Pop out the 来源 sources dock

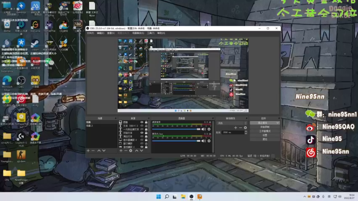[149, 118]
